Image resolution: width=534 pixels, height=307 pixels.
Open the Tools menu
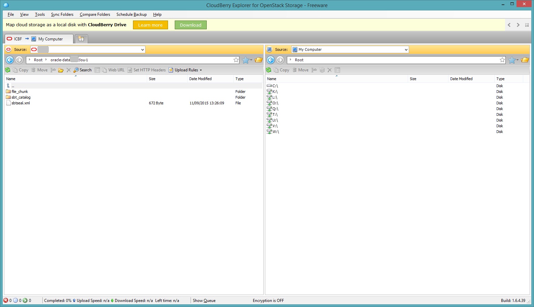click(x=40, y=14)
